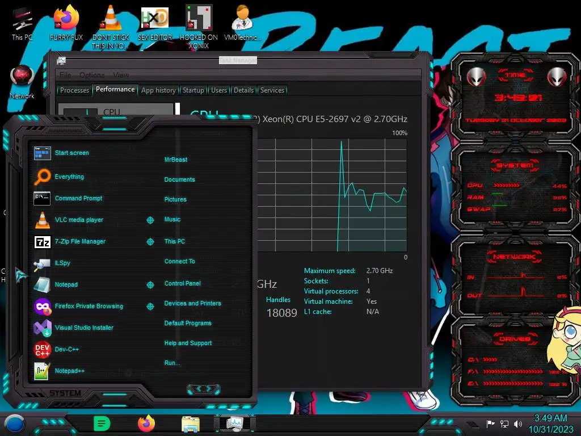Open Documents from the start menu
The height and width of the screenshot is (436, 581).
pos(179,179)
